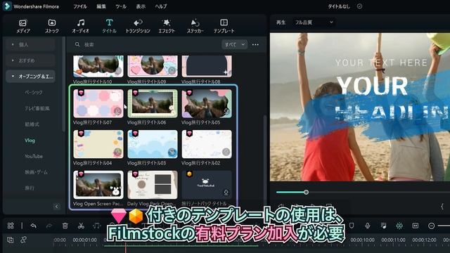The height and width of the screenshot is (253, 450).
Task: Open the ヘルプ menu
Action: 161,6
